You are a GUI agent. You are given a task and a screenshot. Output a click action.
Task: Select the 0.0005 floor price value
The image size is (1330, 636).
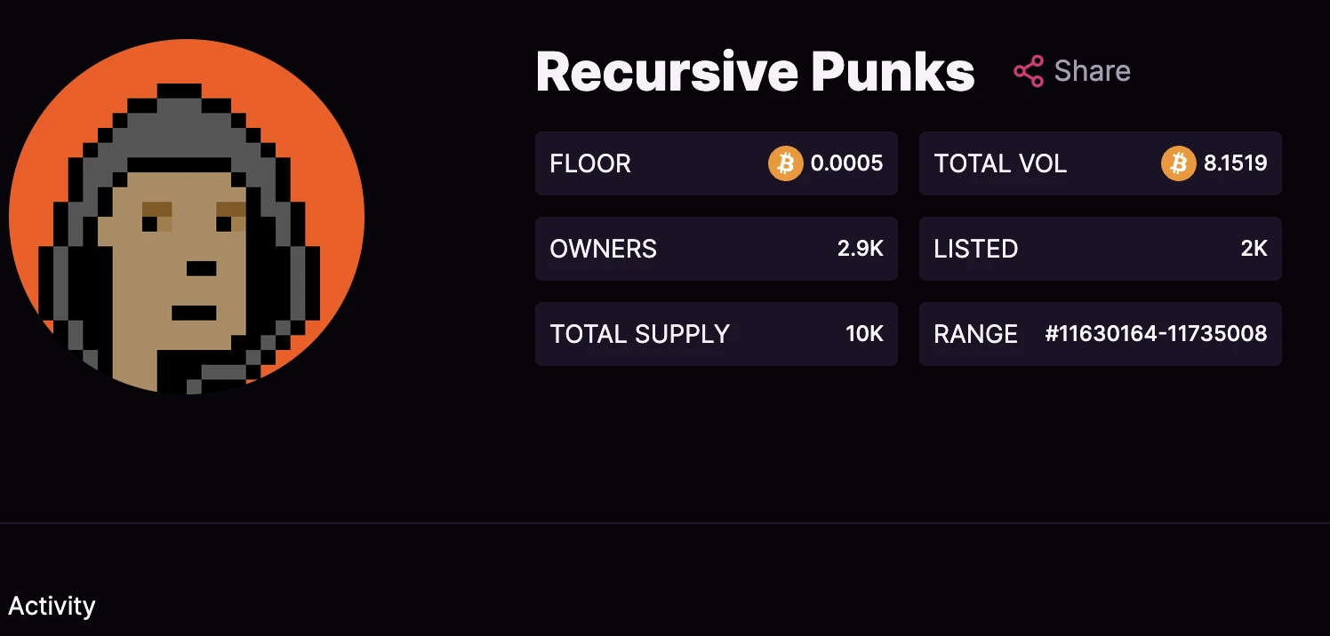pos(846,163)
